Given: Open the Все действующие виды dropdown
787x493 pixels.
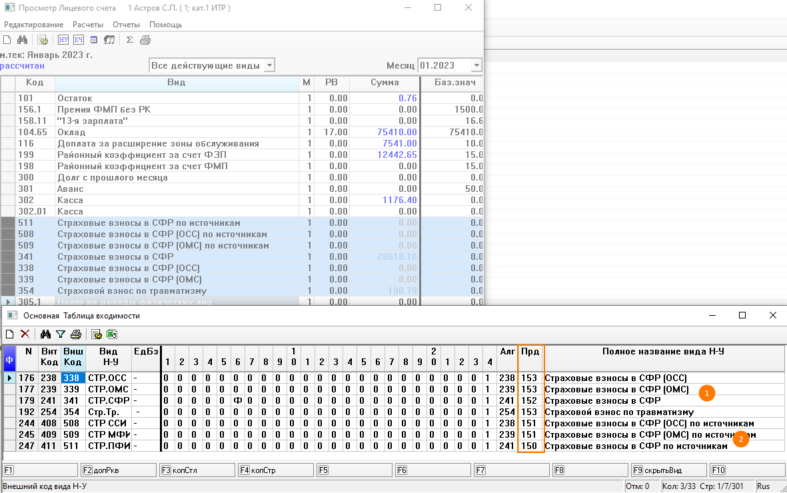Looking at the screenshot, I should (x=269, y=65).
